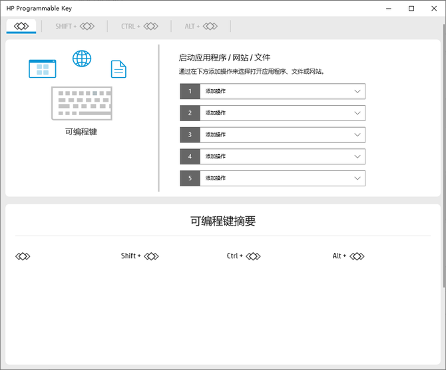This screenshot has width=446, height=370.
Task: Switch to the SHIFT + key tab
Action: coord(75,27)
